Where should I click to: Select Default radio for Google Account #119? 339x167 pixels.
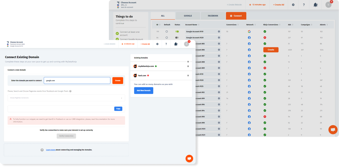point(167,32)
